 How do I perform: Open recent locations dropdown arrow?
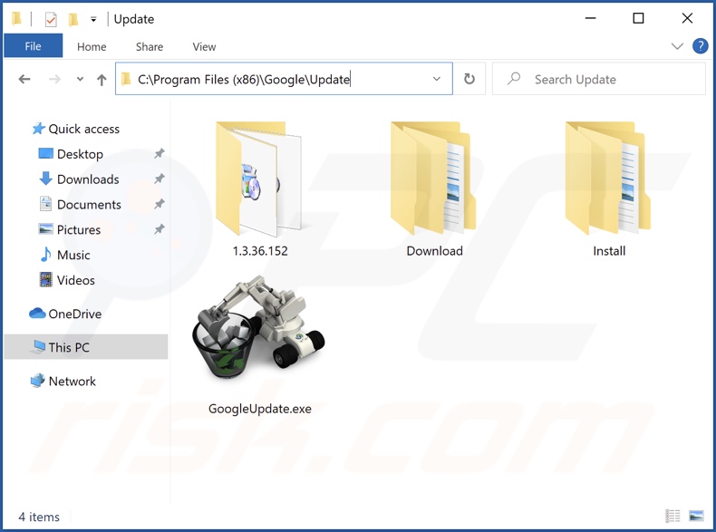tap(80, 79)
